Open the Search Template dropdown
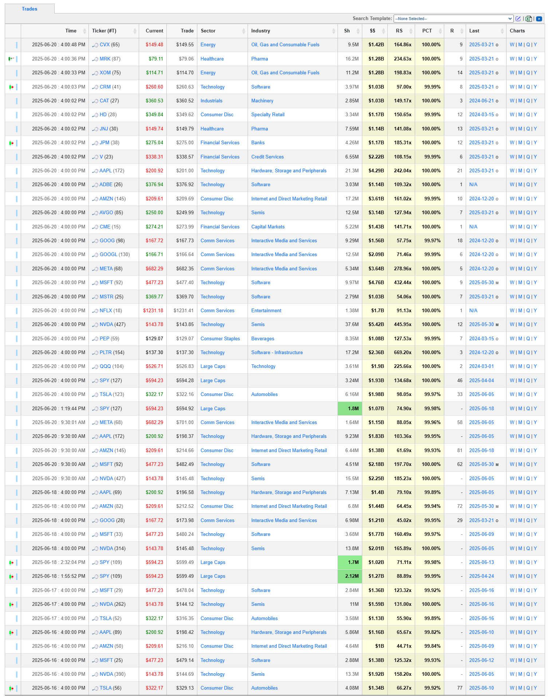The image size is (548, 698). point(453,19)
